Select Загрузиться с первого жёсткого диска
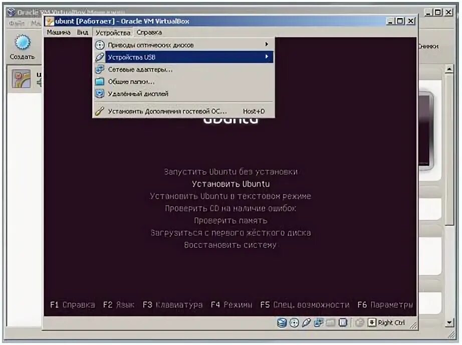The width and height of the screenshot is (462, 345). point(230,233)
